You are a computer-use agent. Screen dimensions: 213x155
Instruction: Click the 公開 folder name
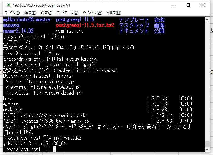coord(159,31)
